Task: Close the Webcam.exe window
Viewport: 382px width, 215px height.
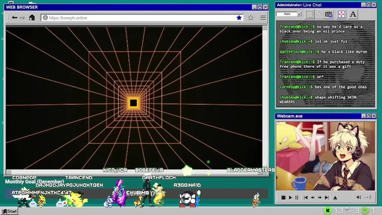Action: (374, 116)
